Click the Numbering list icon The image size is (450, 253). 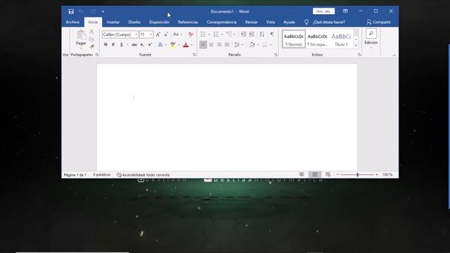[x=216, y=34]
